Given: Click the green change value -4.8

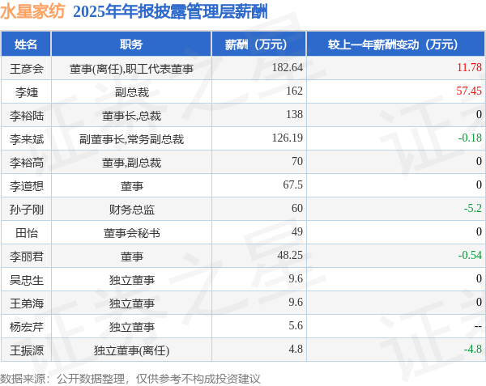Looking at the screenshot, I should click(x=473, y=349).
